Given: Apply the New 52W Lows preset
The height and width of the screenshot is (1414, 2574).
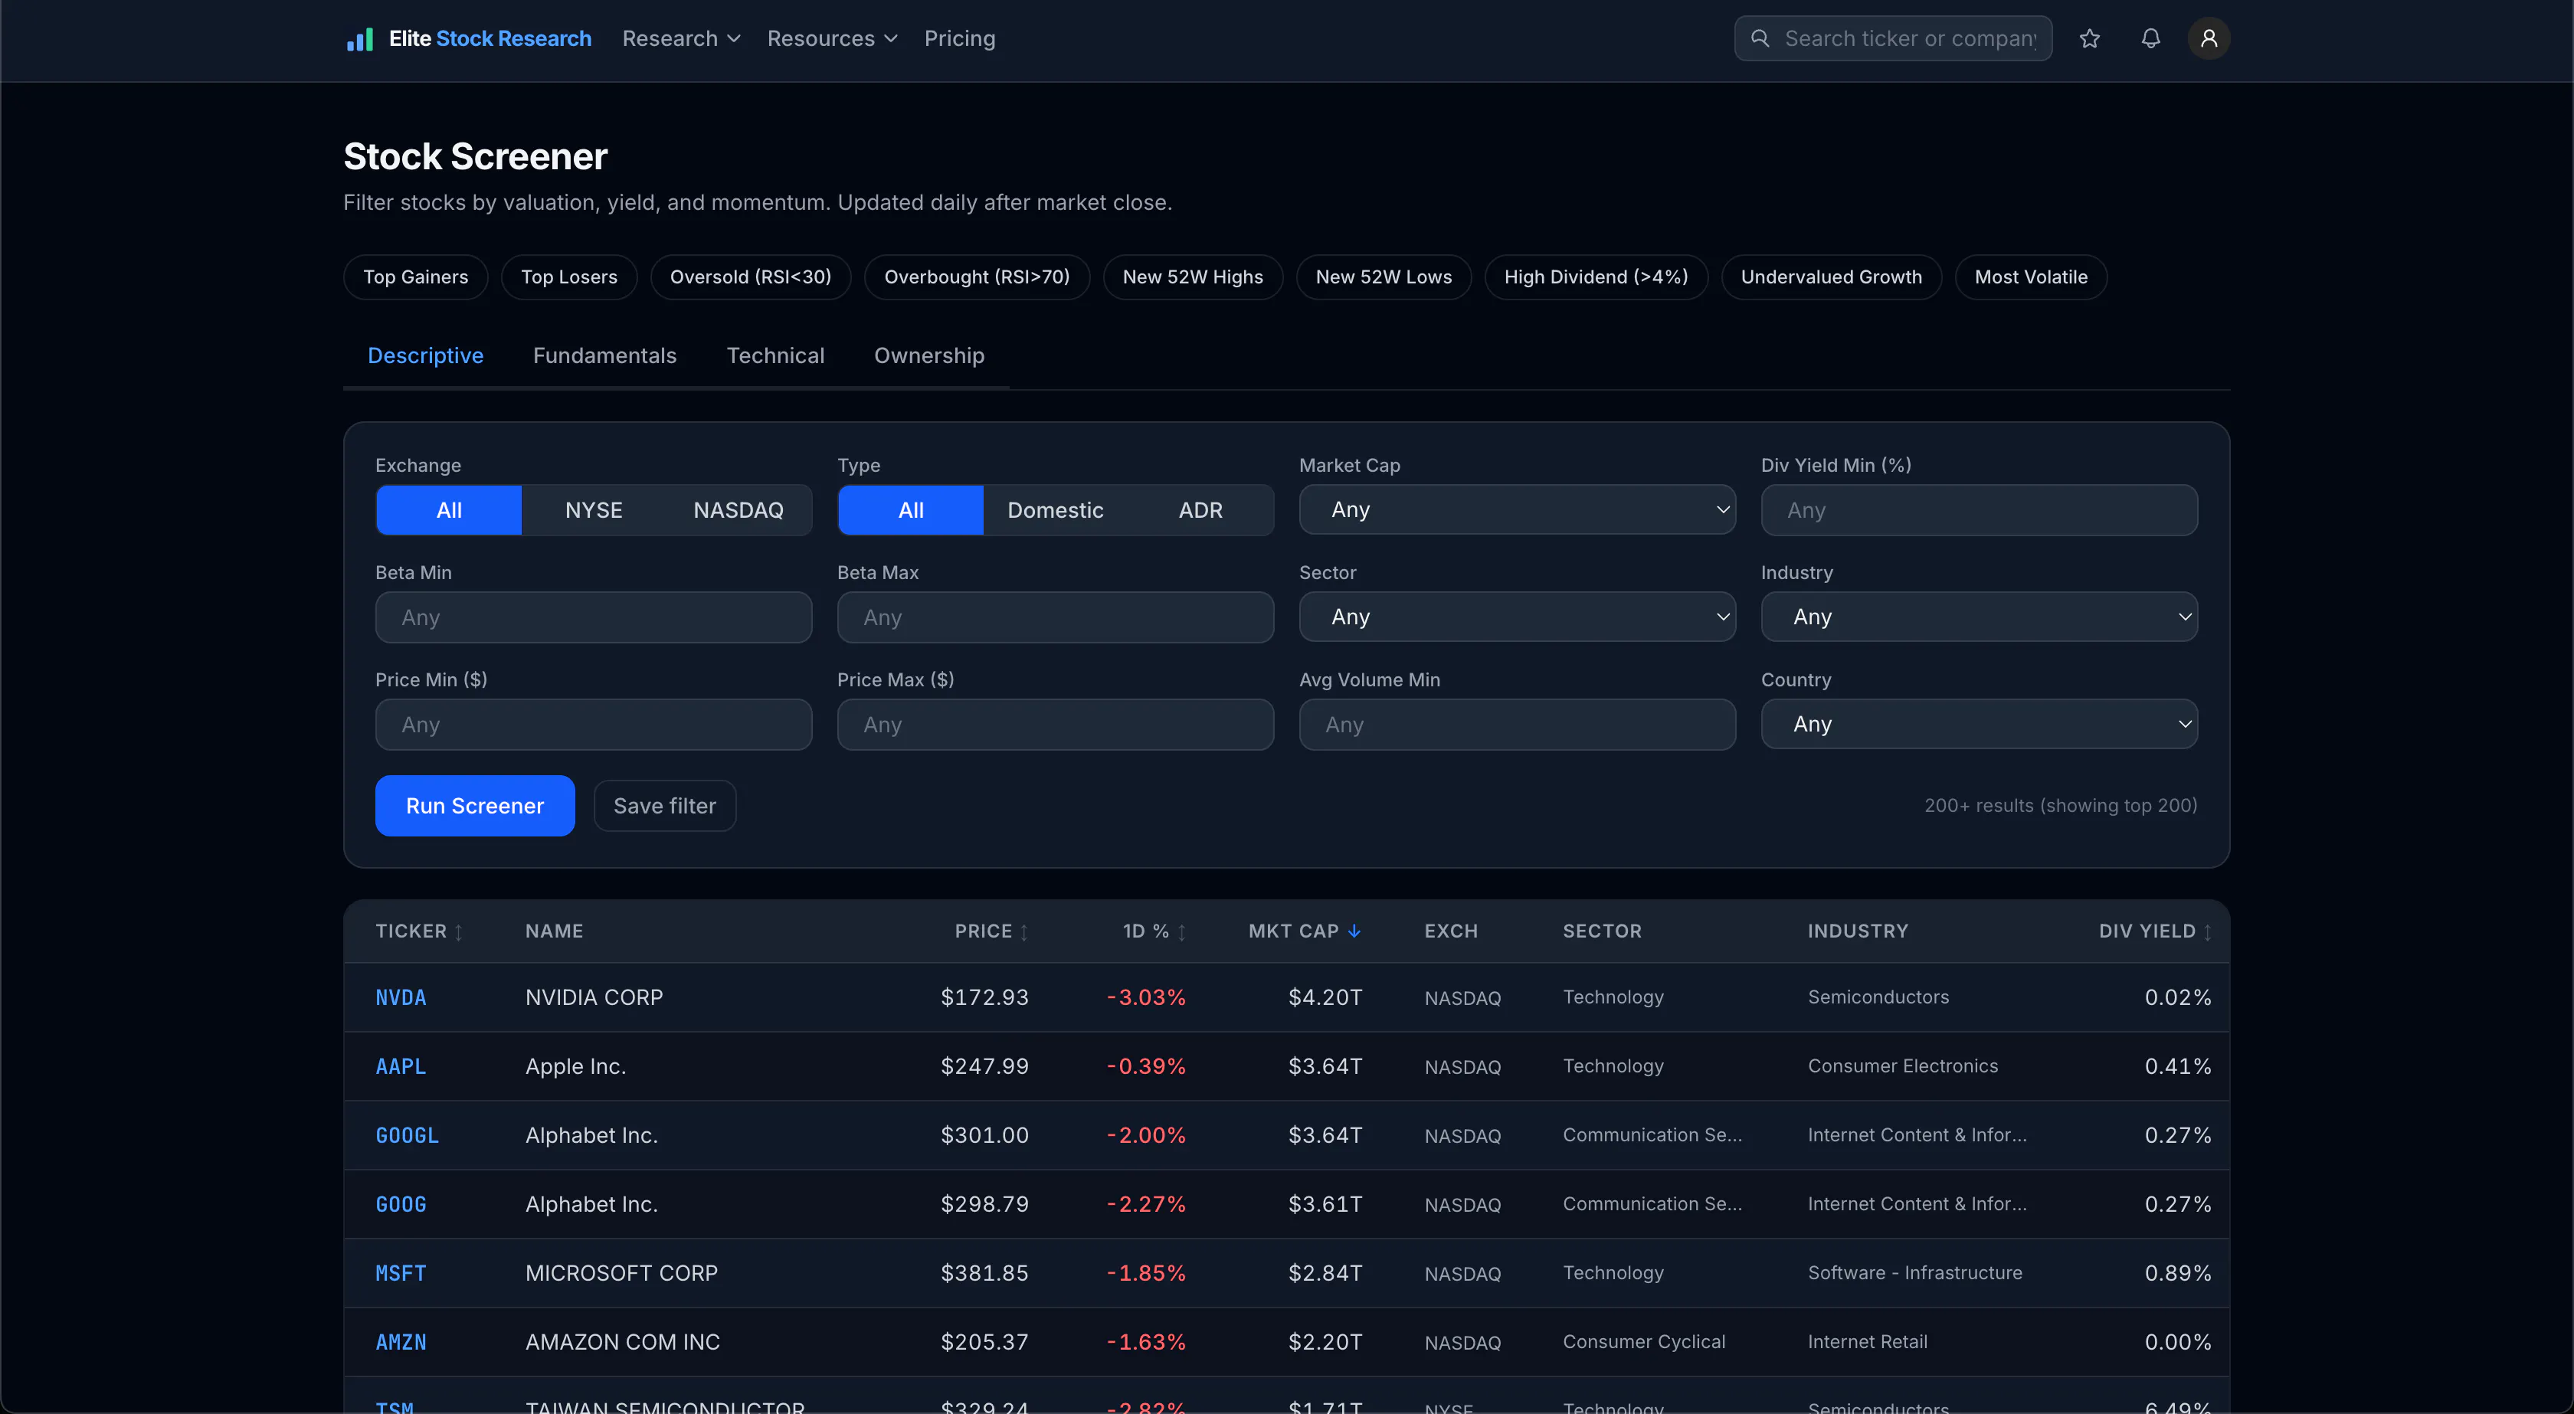Looking at the screenshot, I should 1383,277.
